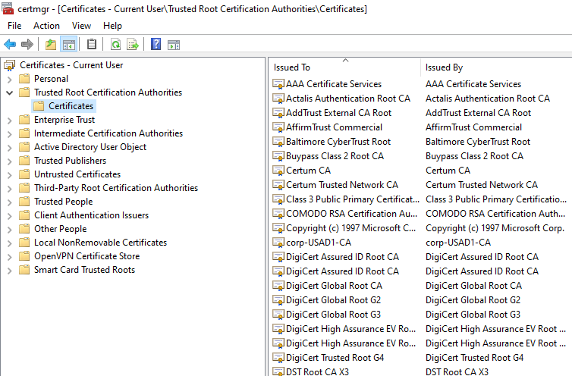
Task: Open the File menu
Action: [14, 26]
